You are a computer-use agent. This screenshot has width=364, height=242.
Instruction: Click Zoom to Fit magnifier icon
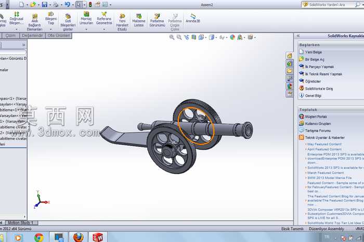tap(172, 37)
